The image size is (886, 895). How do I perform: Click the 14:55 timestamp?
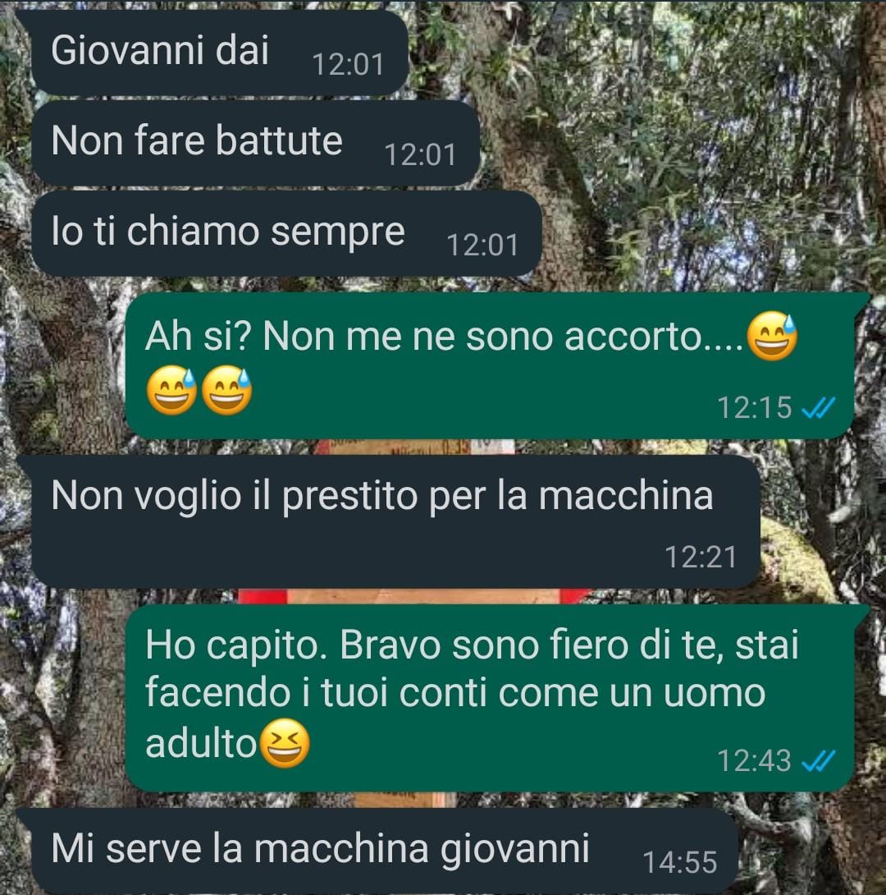click(679, 862)
